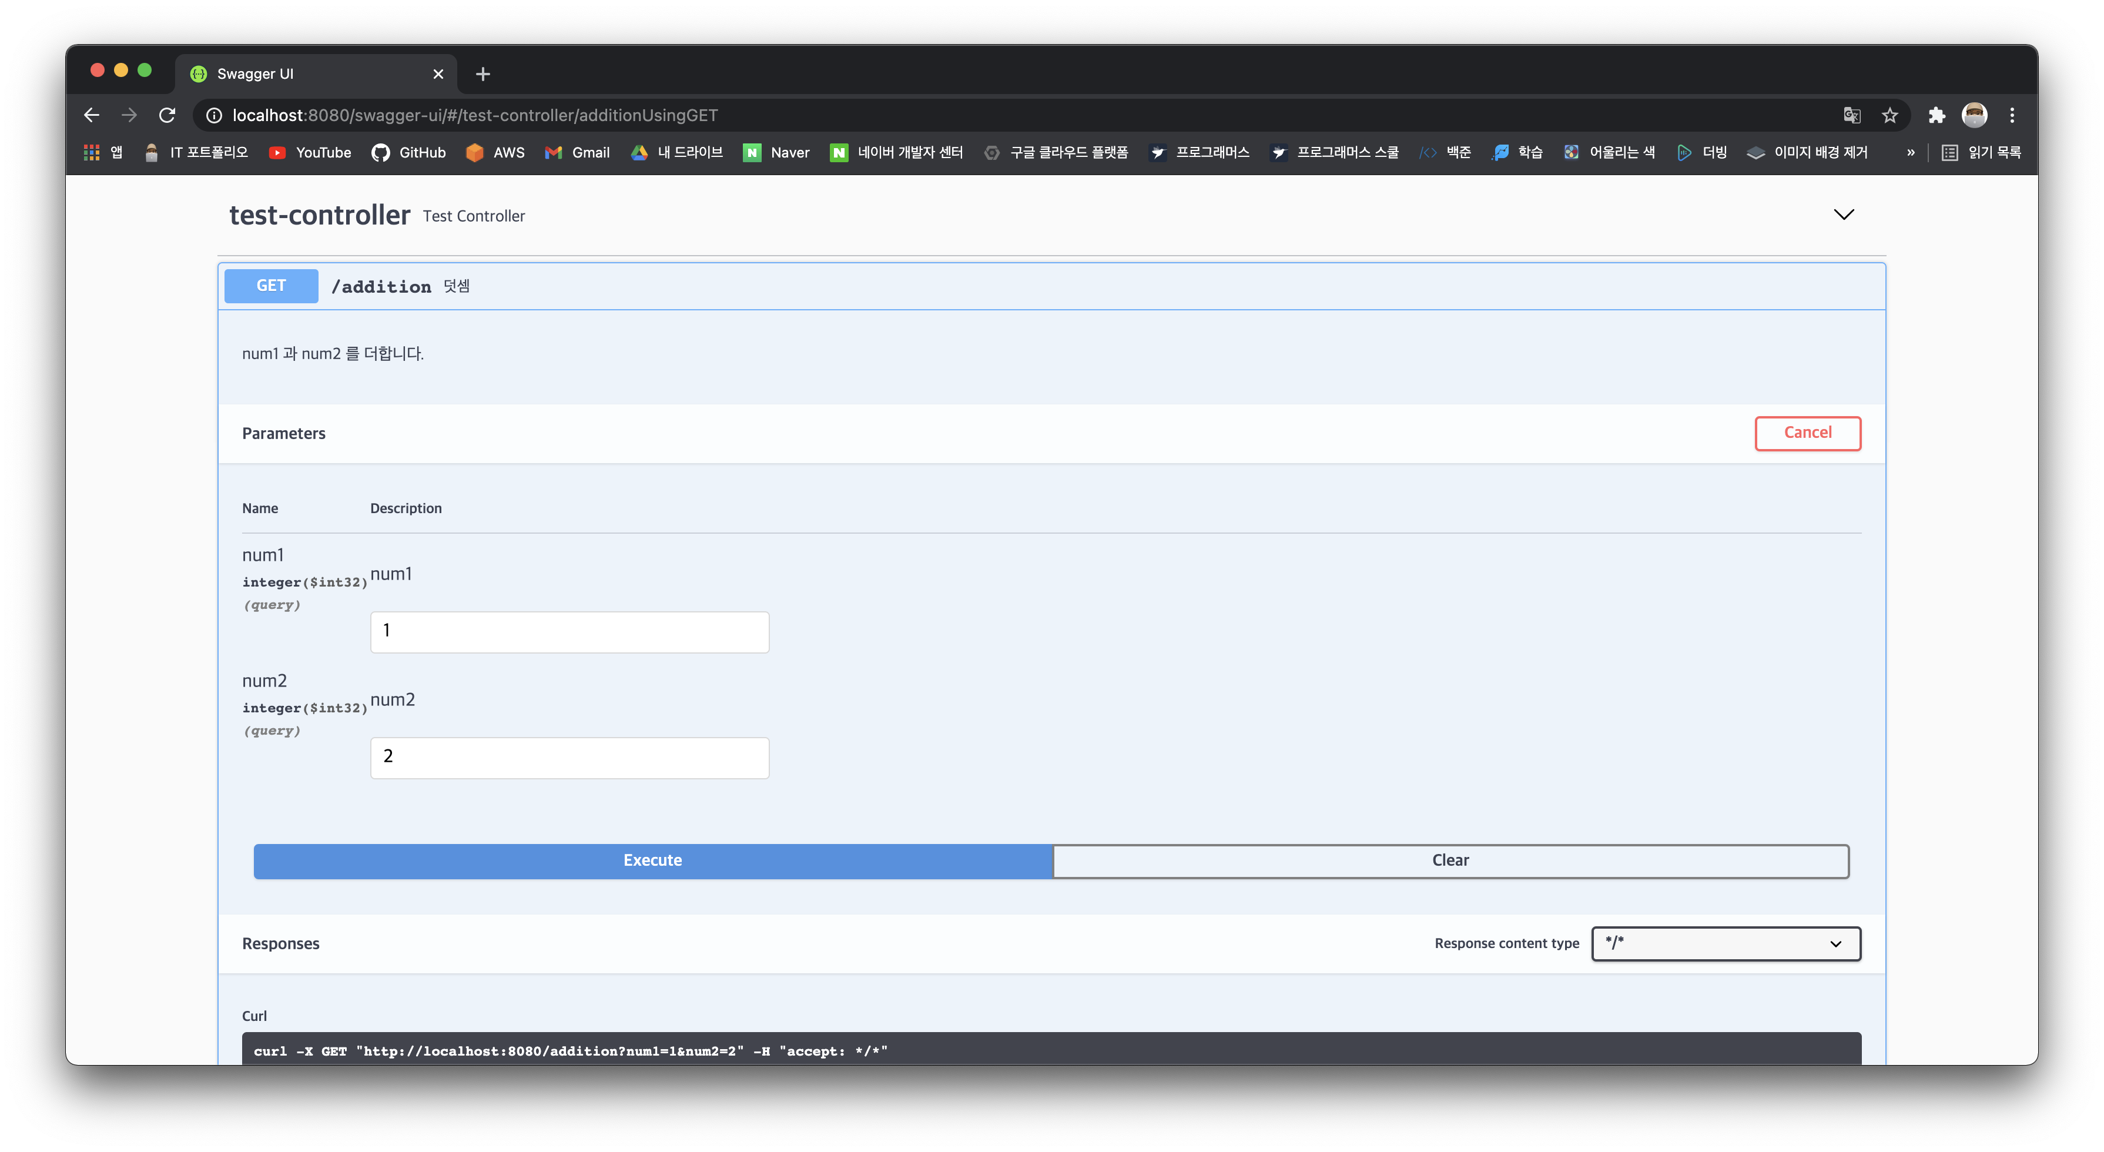Open the GitHub bookmark
The image size is (2104, 1152).
(409, 153)
